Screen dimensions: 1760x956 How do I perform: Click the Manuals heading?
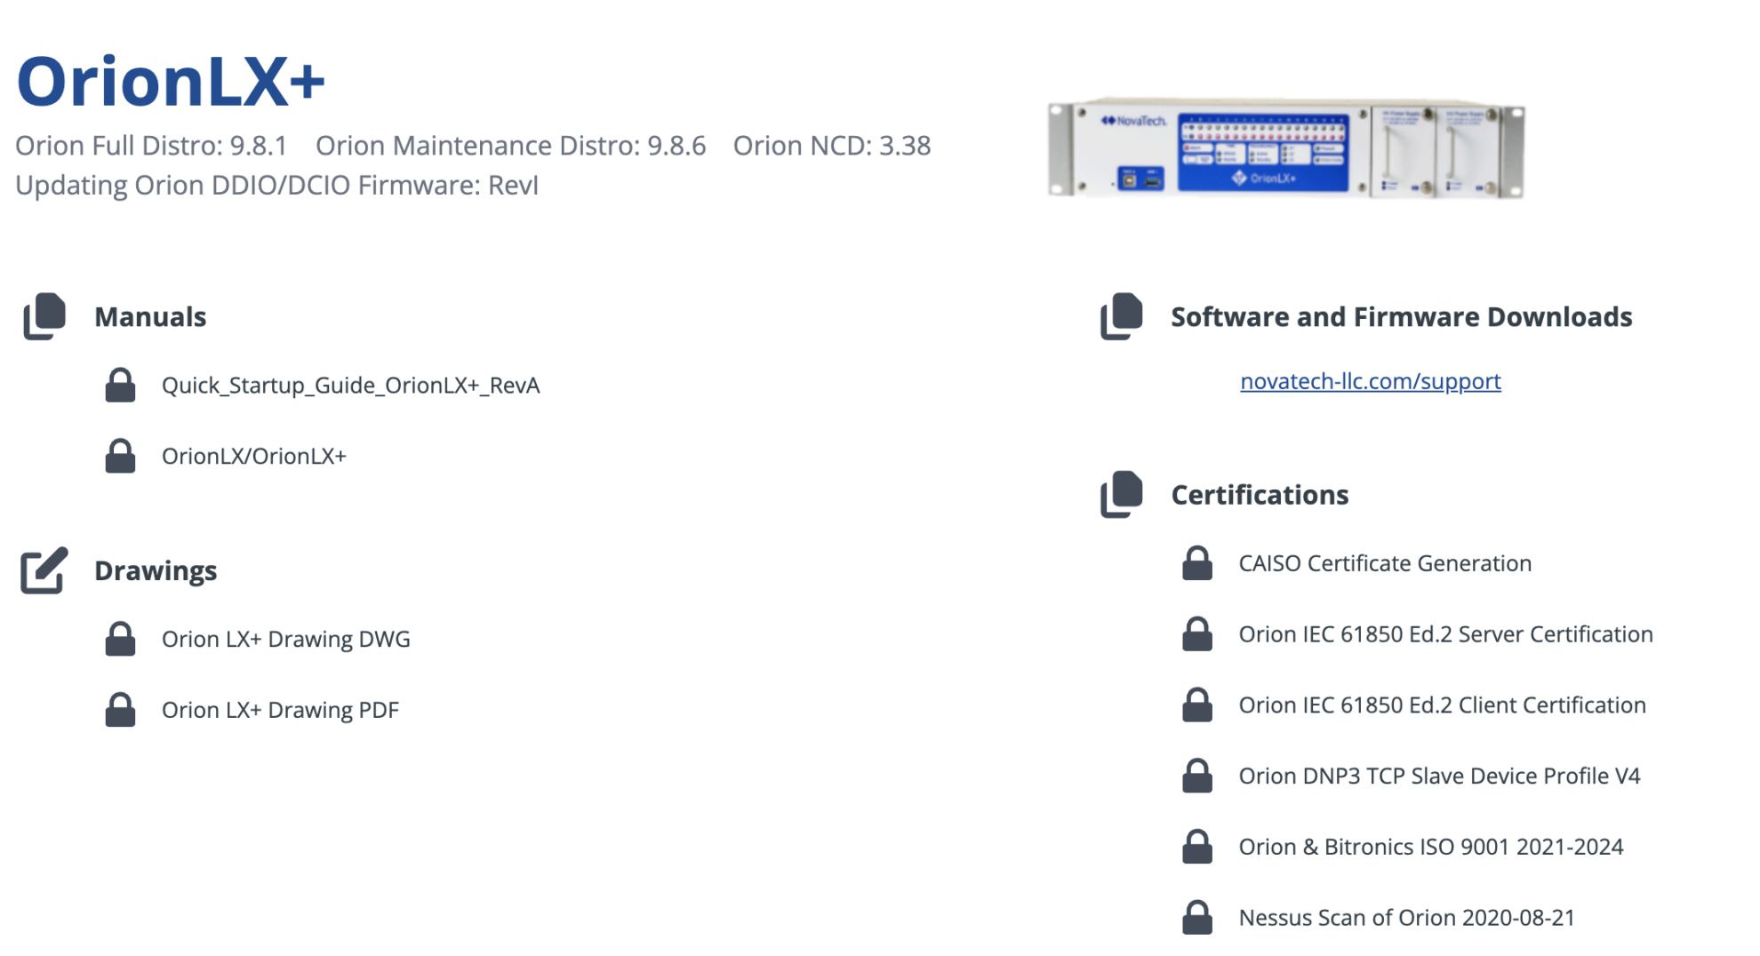pos(150,317)
